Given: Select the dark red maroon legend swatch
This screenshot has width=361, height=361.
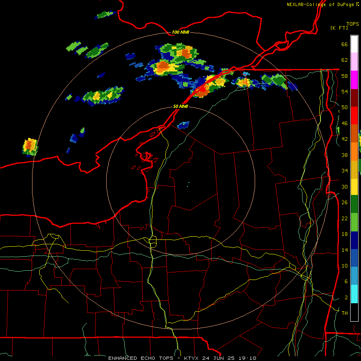Looking at the screenshot, I should pos(354,97).
